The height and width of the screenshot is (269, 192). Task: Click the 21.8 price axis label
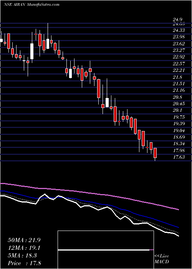(177, 77)
